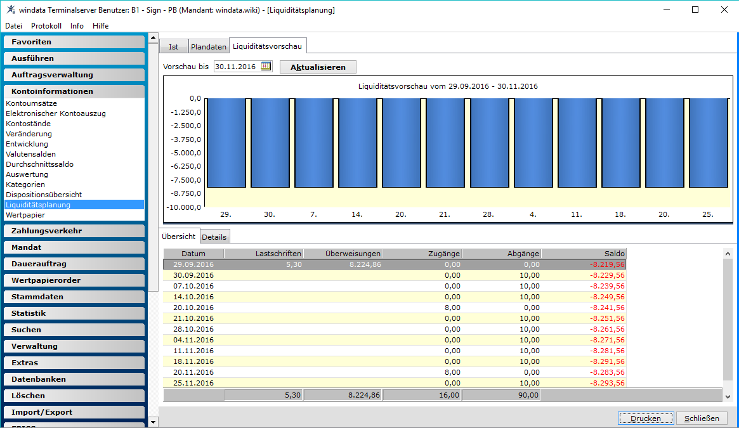Expand the Auftragsverwaltung section

74,75
